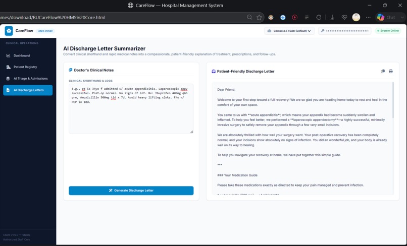
Task: Click the Patient Registry people icon
Action: point(8,67)
